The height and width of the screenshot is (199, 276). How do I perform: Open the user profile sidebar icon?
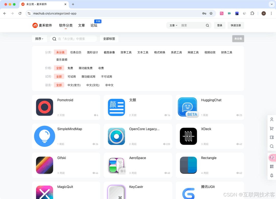pos(272,119)
